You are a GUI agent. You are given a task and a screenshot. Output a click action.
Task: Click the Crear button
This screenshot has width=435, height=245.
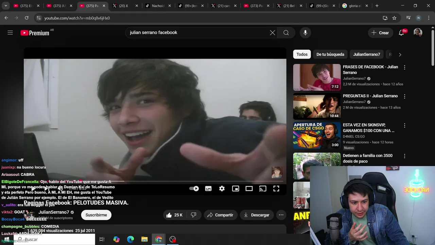tap(380, 33)
